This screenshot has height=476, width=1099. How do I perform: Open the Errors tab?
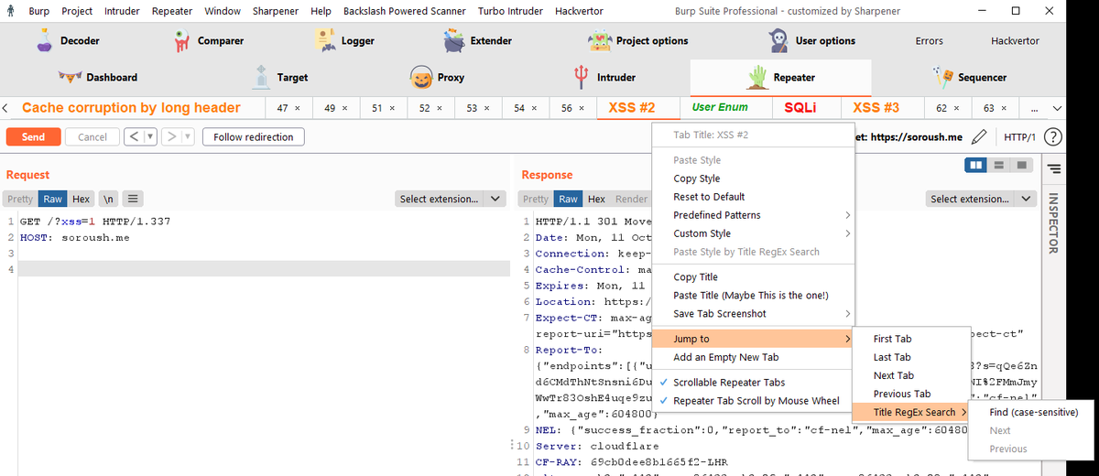(x=930, y=40)
